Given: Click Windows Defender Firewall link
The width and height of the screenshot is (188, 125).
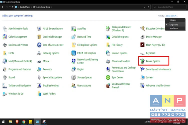Looking at the screenshot, I should tap(121, 86).
